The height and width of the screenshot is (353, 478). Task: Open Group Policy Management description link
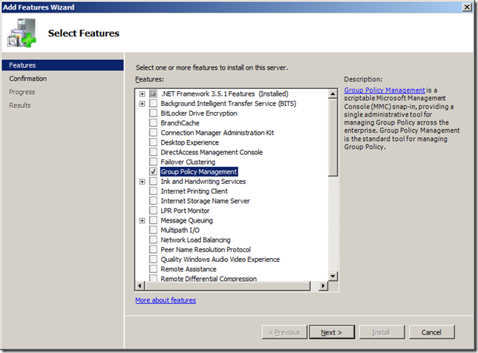pyautogui.click(x=384, y=90)
